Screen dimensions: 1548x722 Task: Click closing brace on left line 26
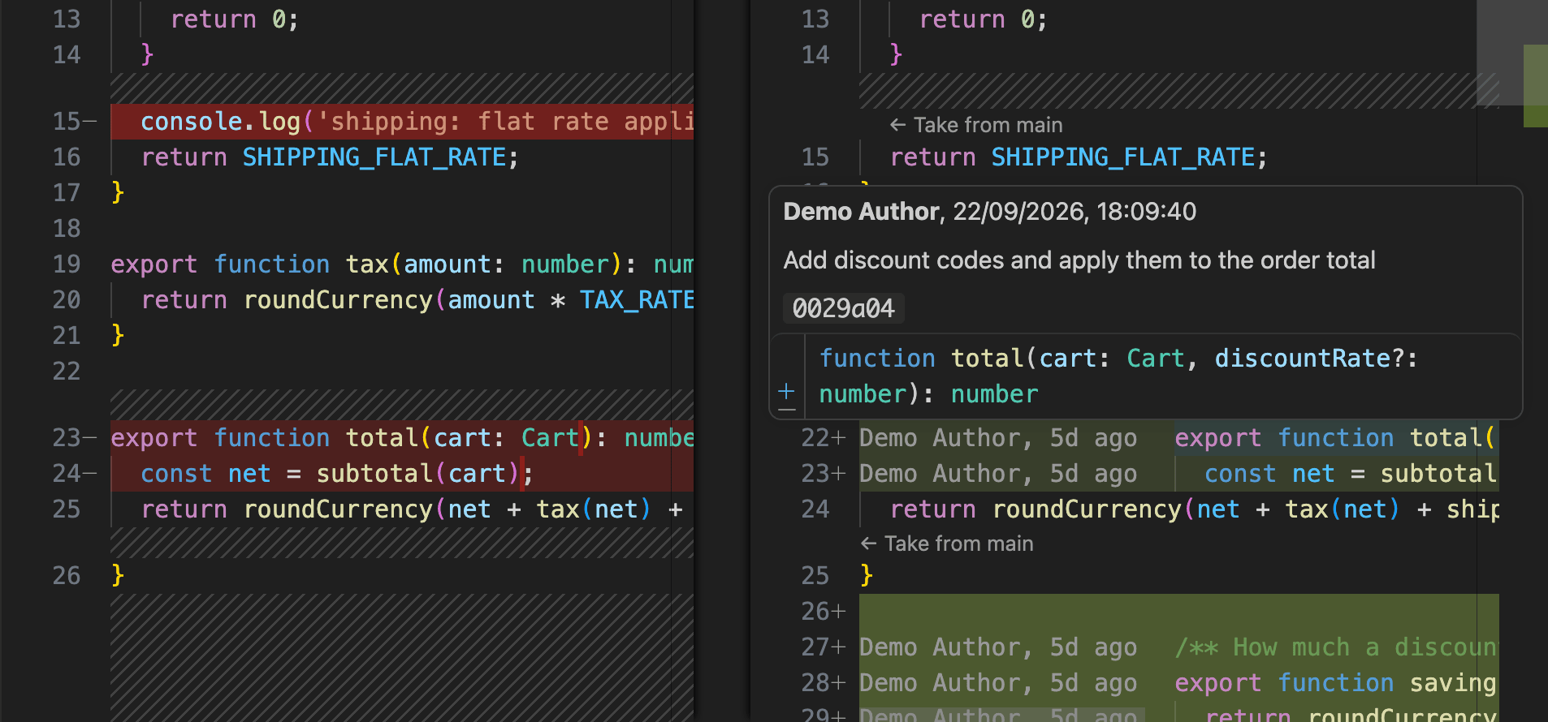click(x=118, y=576)
